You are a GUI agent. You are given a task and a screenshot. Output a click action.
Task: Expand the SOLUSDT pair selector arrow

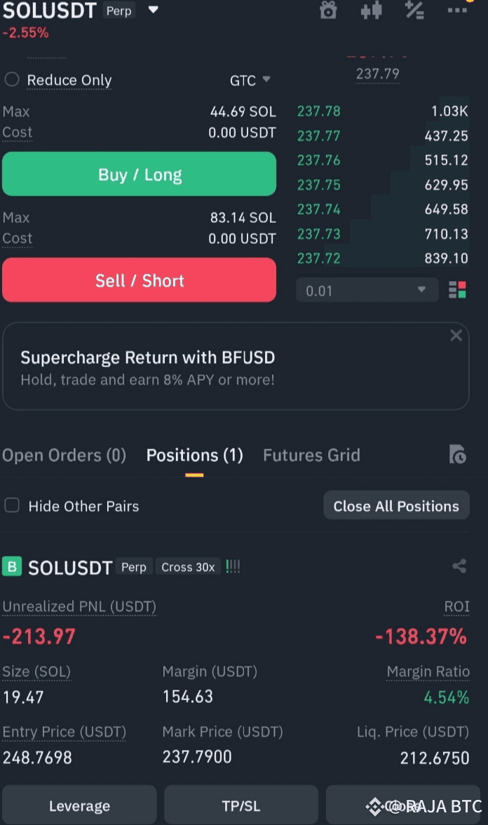pyautogui.click(x=153, y=10)
